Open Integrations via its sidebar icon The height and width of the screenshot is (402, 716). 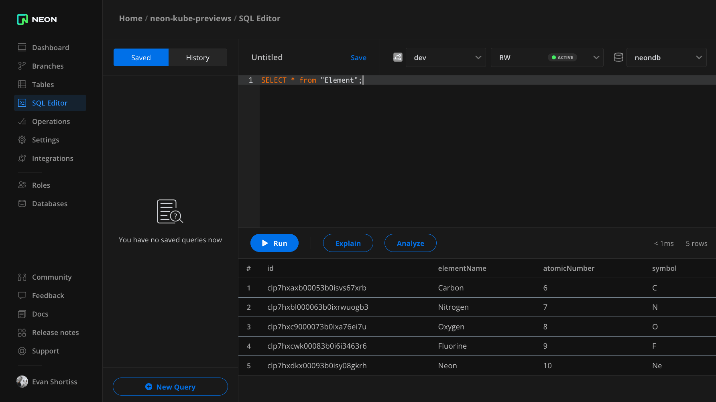click(x=22, y=158)
